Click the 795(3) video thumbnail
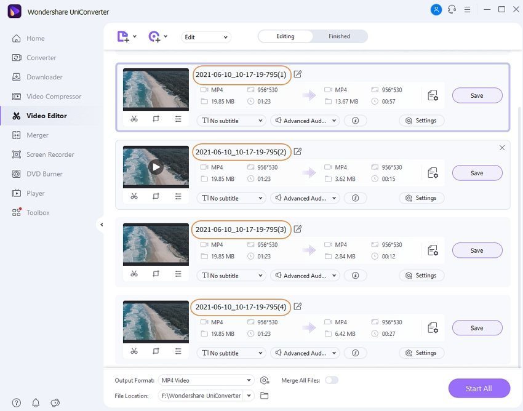523x411 pixels. click(x=156, y=244)
